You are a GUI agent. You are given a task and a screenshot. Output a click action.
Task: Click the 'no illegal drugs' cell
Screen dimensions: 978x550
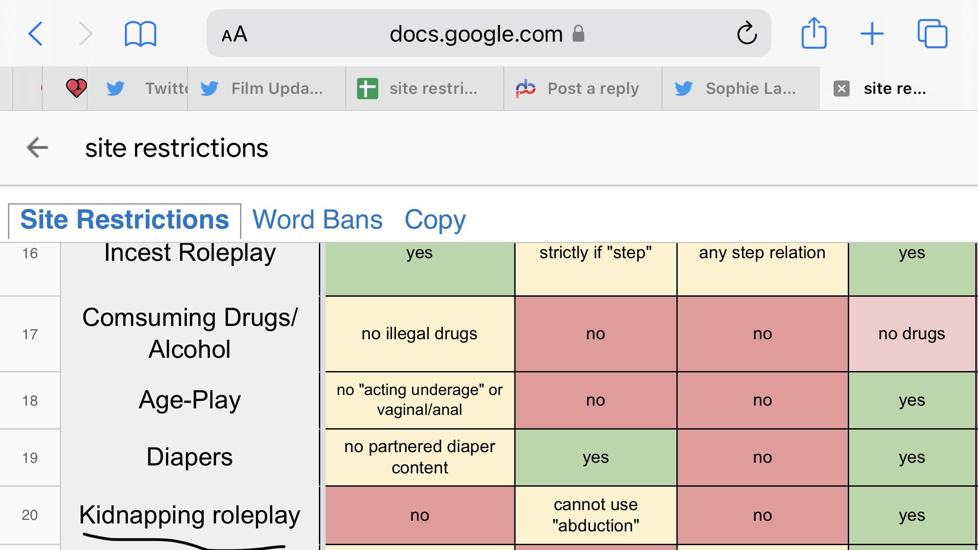coord(419,334)
